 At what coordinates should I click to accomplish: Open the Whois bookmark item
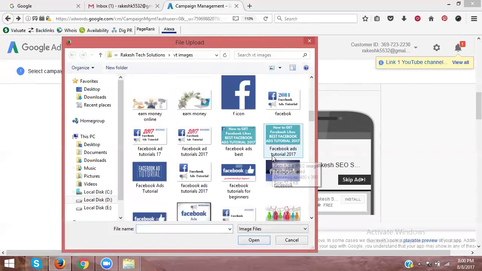(66, 30)
